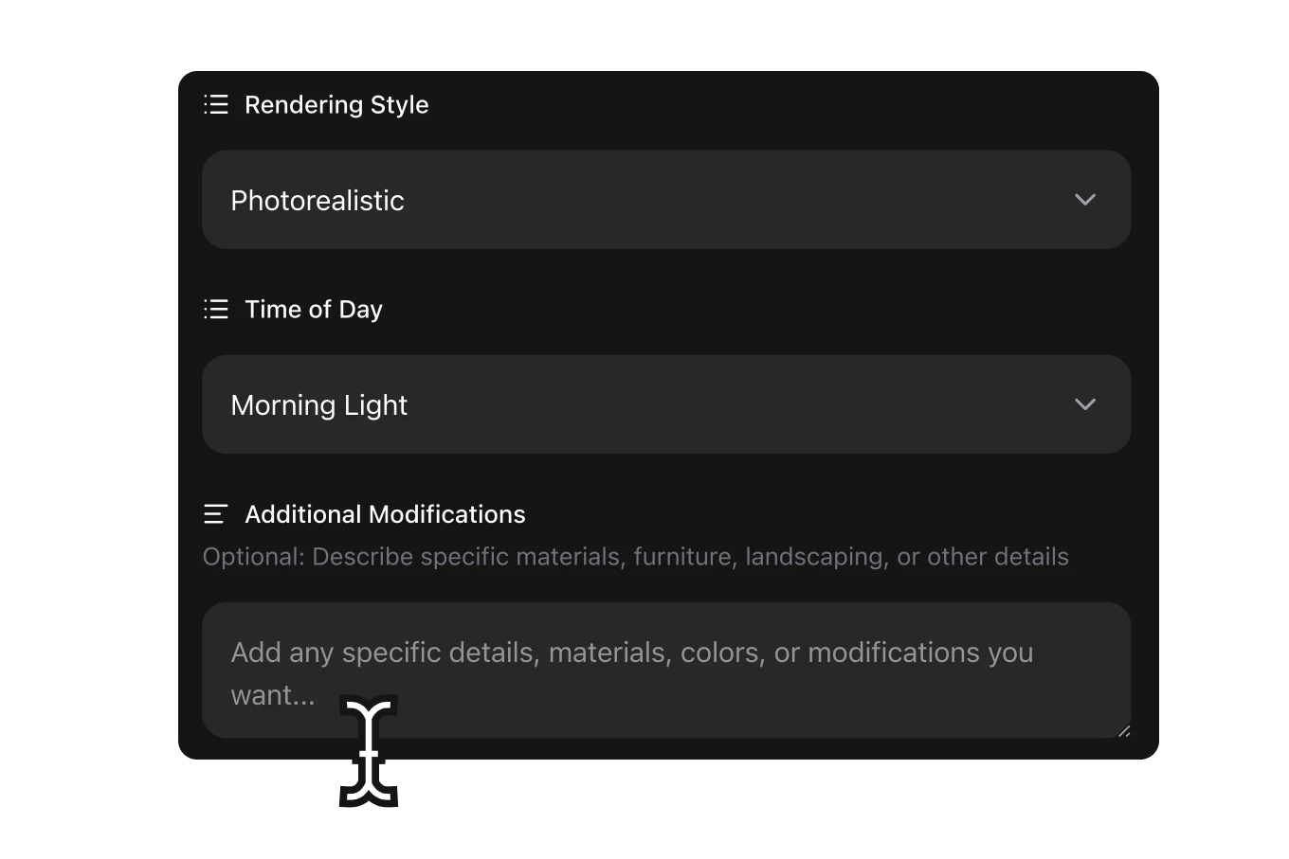Click the "Rendering Style" heading label
Screen dimensions: 1289x859
336,104
